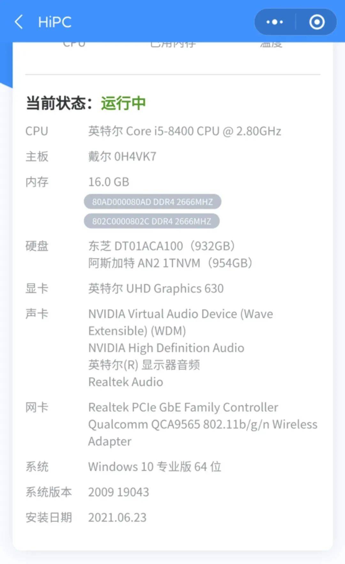Tap the NVIDIA High Definition Audio entry
This screenshot has width=345, height=564.
pos(166,348)
